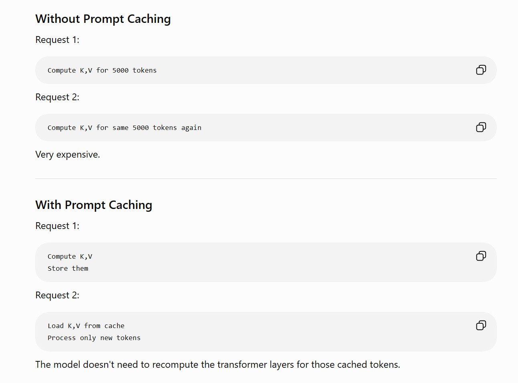Click 'Request 1:' under With Prompt Caching

pyautogui.click(x=57, y=226)
